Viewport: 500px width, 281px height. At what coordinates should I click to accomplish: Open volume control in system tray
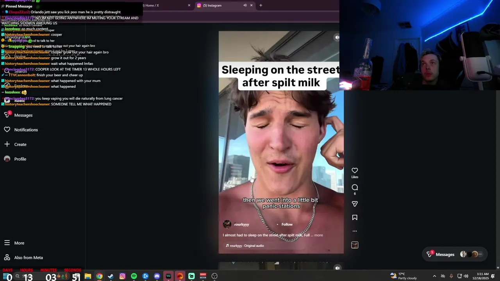(466, 276)
